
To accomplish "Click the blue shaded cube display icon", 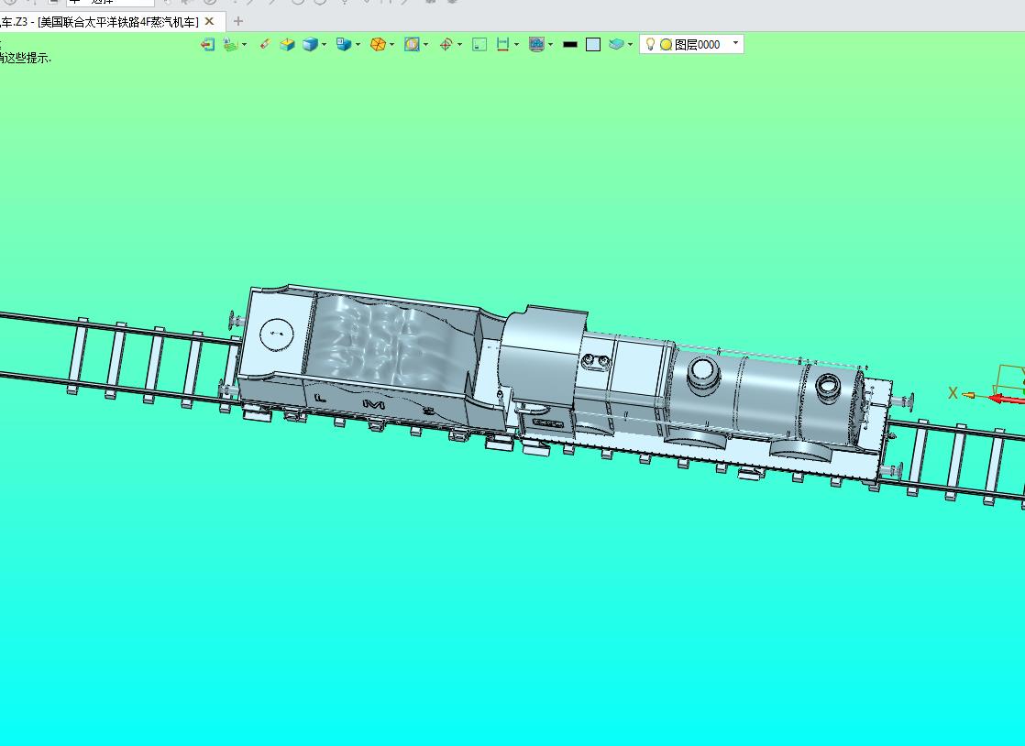I will pos(310,44).
